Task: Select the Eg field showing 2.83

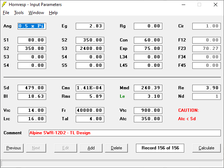Action: point(90,26)
